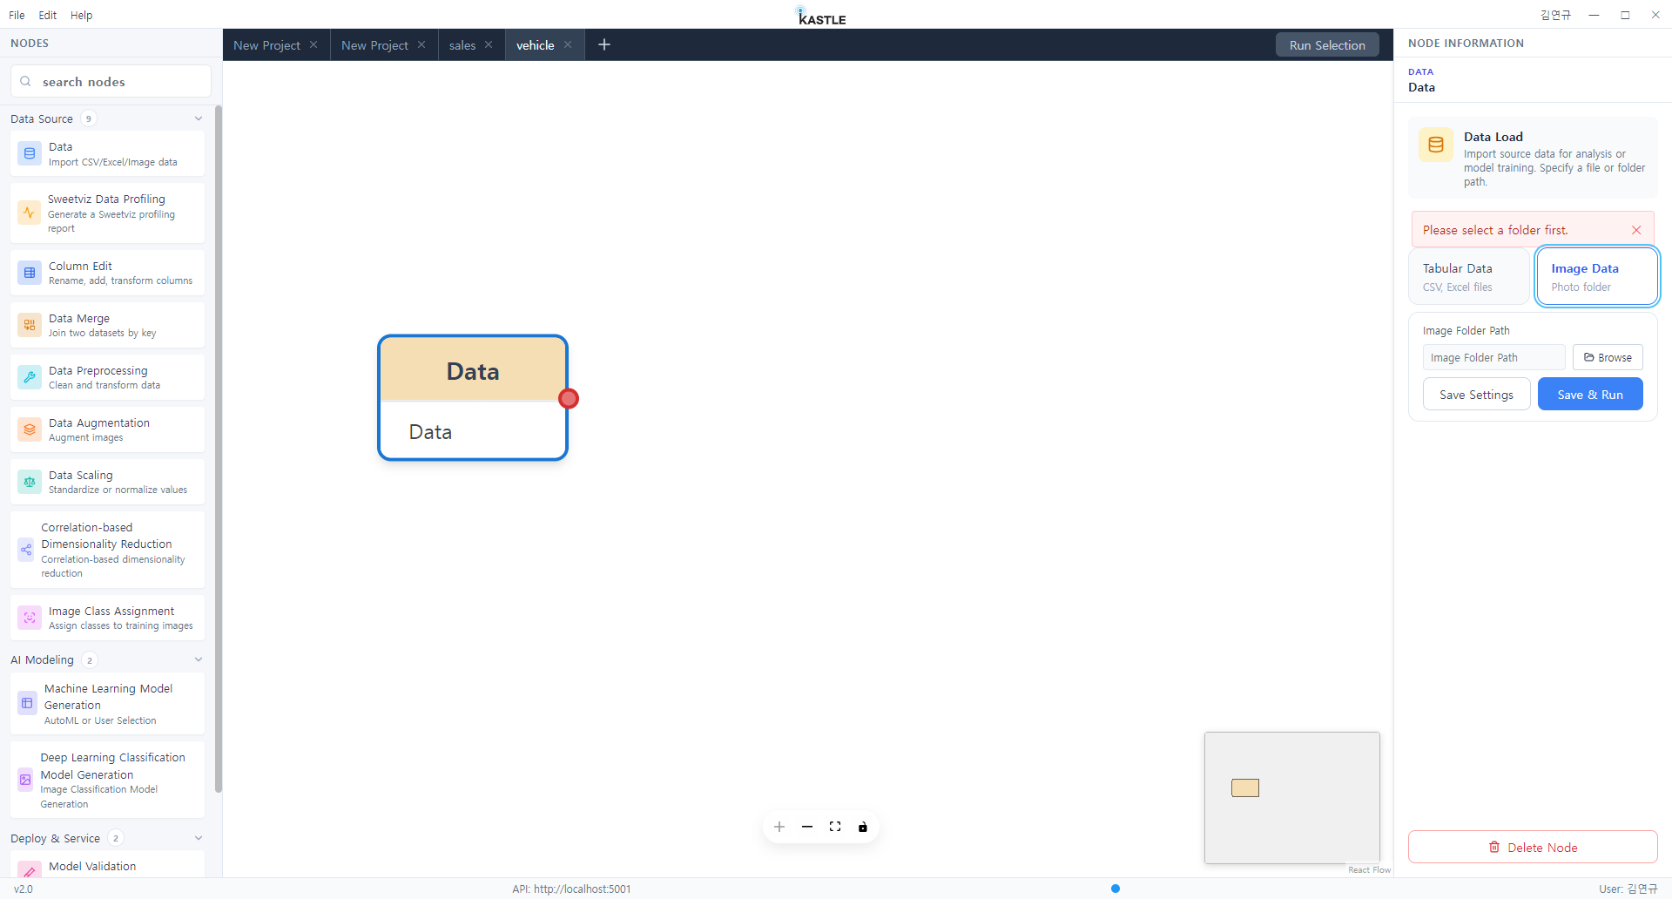This screenshot has height=899, width=1672.
Task: Click the Deep Learning Classification Model icon
Action: click(26, 780)
